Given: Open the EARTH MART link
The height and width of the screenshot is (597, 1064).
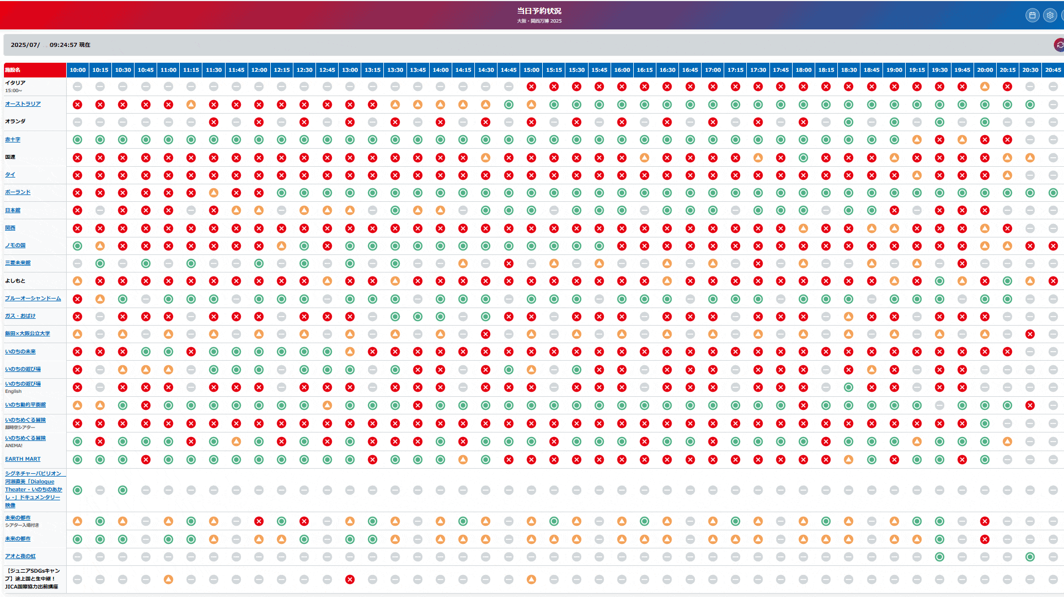Looking at the screenshot, I should pyautogui.click(x=23, y=459).
